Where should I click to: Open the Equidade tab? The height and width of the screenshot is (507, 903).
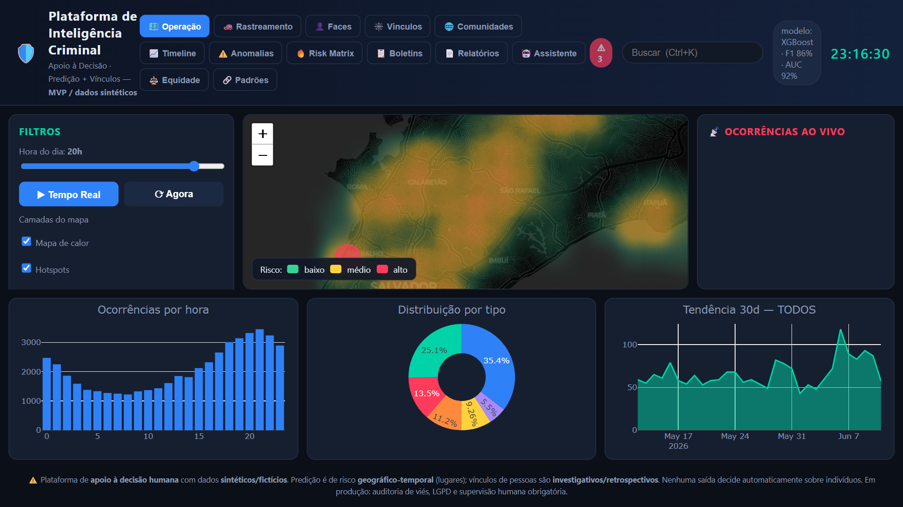tap(174, 80)
